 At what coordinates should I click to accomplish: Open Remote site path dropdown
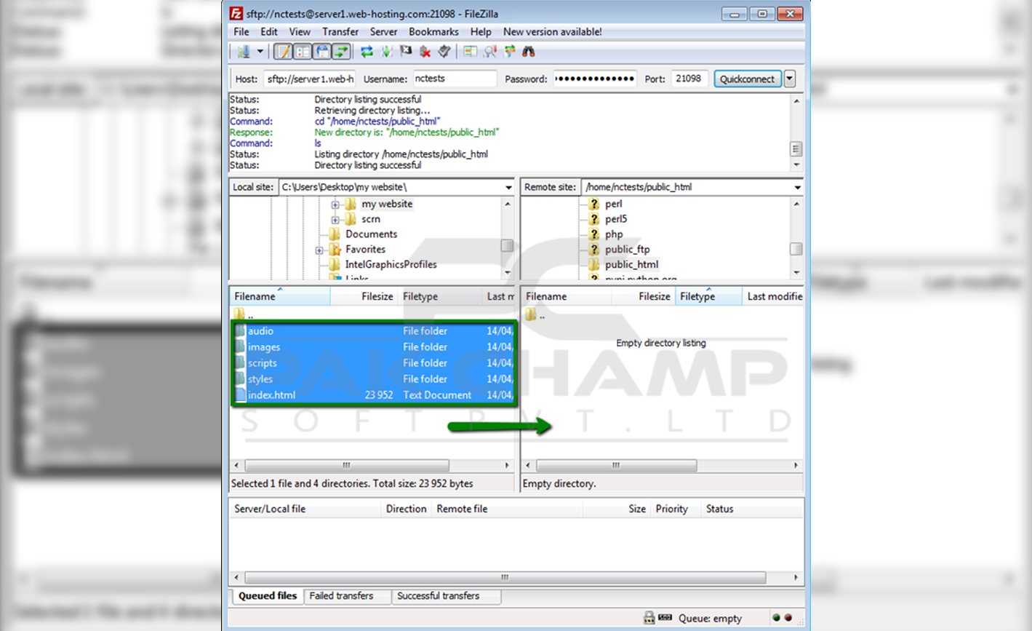click(x=797, y=187)
